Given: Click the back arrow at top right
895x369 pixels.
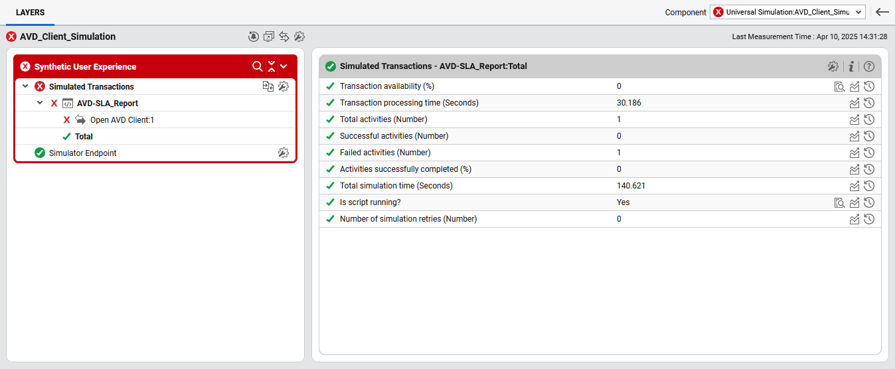Looking at the screenshot, I should tap(882, 12).
